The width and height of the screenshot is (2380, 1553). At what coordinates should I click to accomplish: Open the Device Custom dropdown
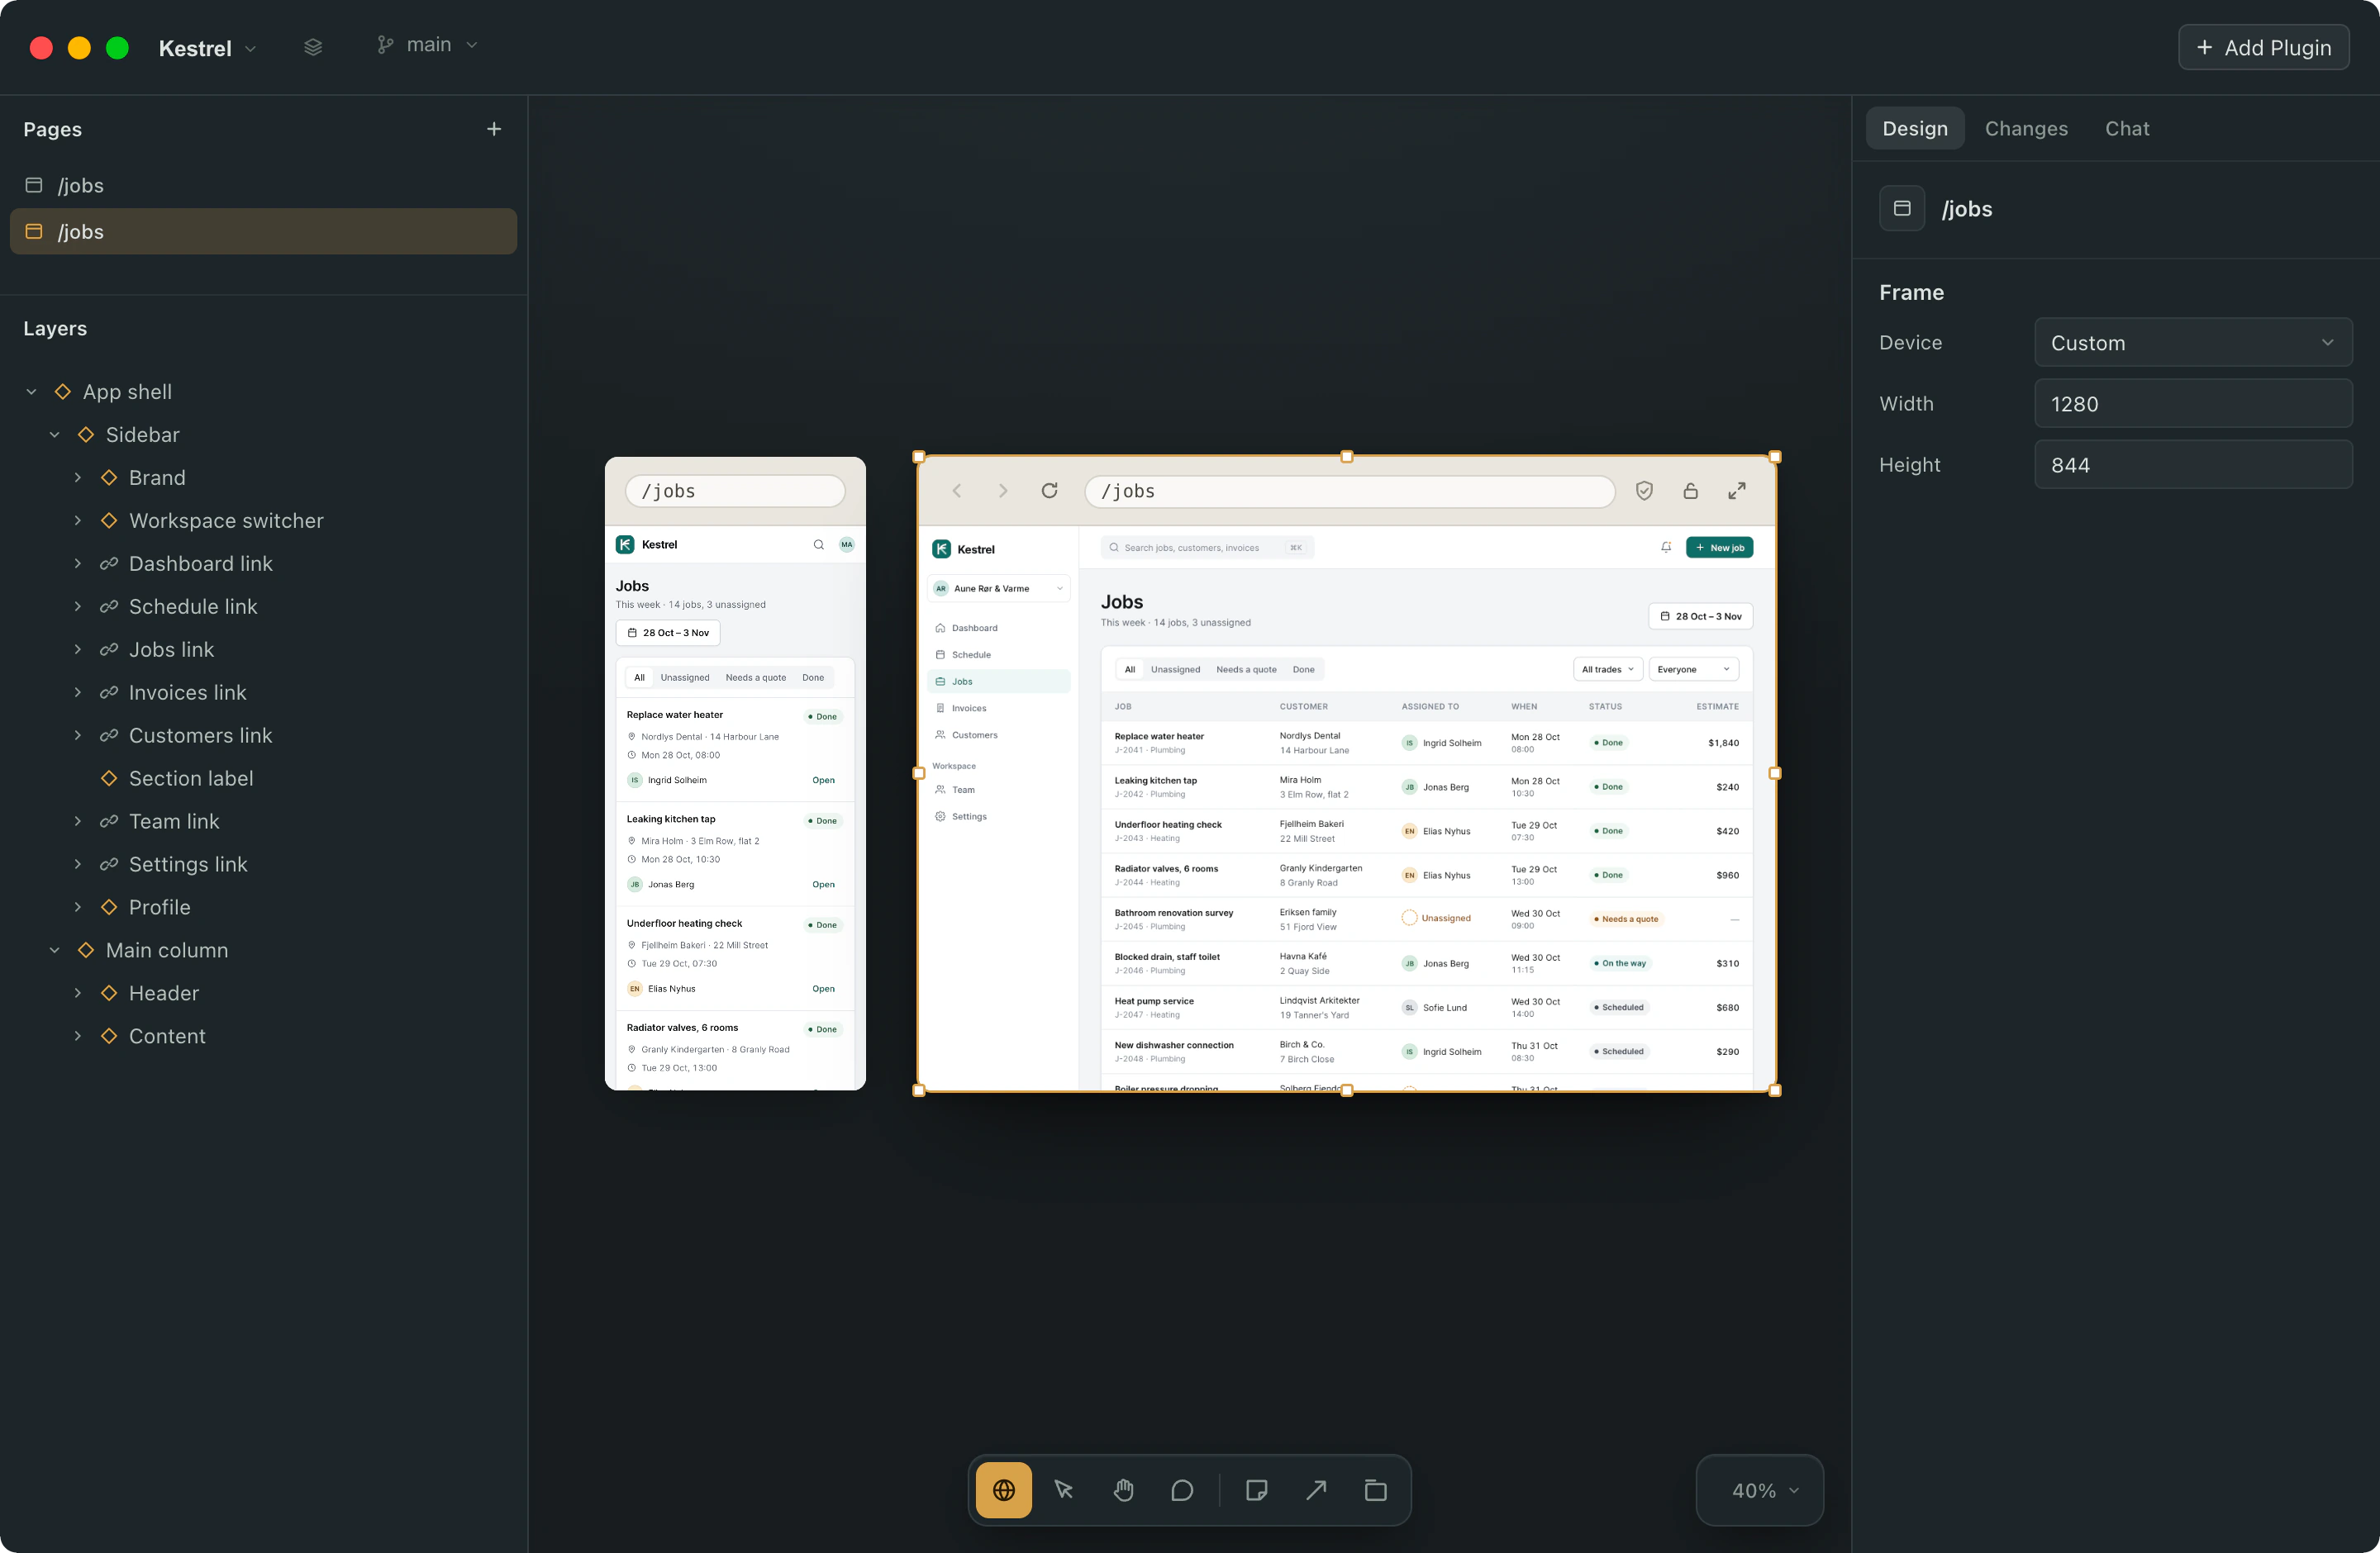2193,343
